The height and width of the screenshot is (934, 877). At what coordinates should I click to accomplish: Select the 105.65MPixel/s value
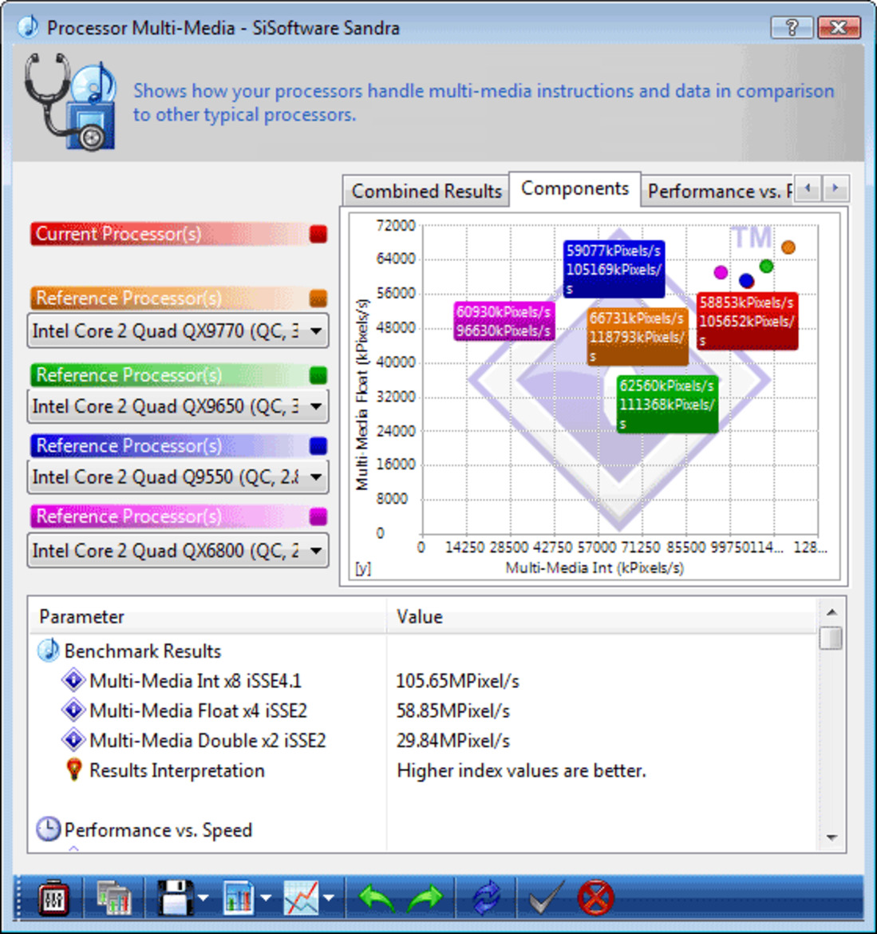point(457,681)
